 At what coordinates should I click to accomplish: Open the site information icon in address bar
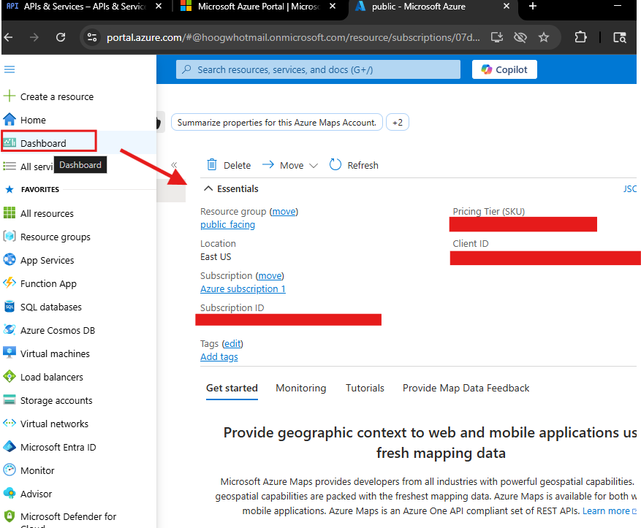tap(92, 37)
